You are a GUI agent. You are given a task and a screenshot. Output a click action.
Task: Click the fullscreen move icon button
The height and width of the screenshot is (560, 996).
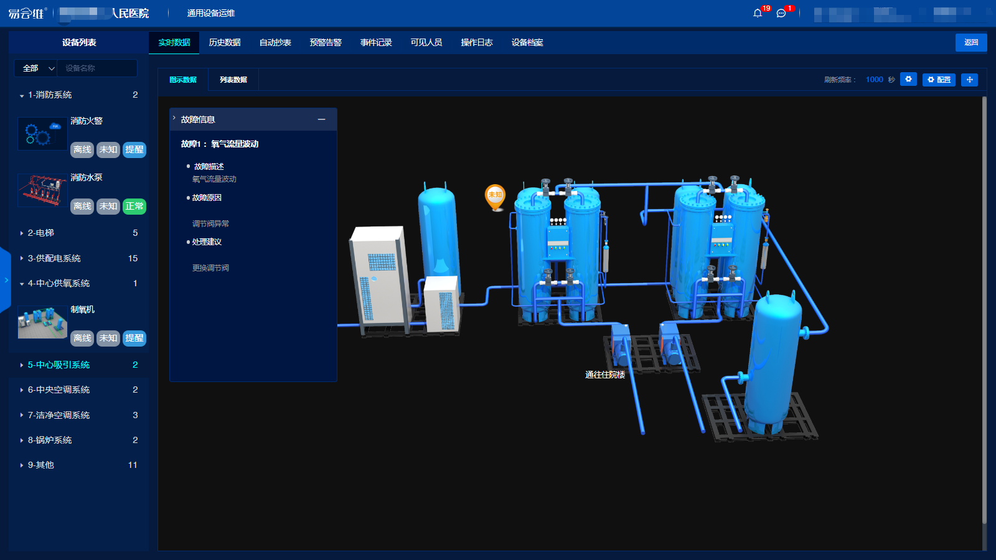[x=969, y=80]
